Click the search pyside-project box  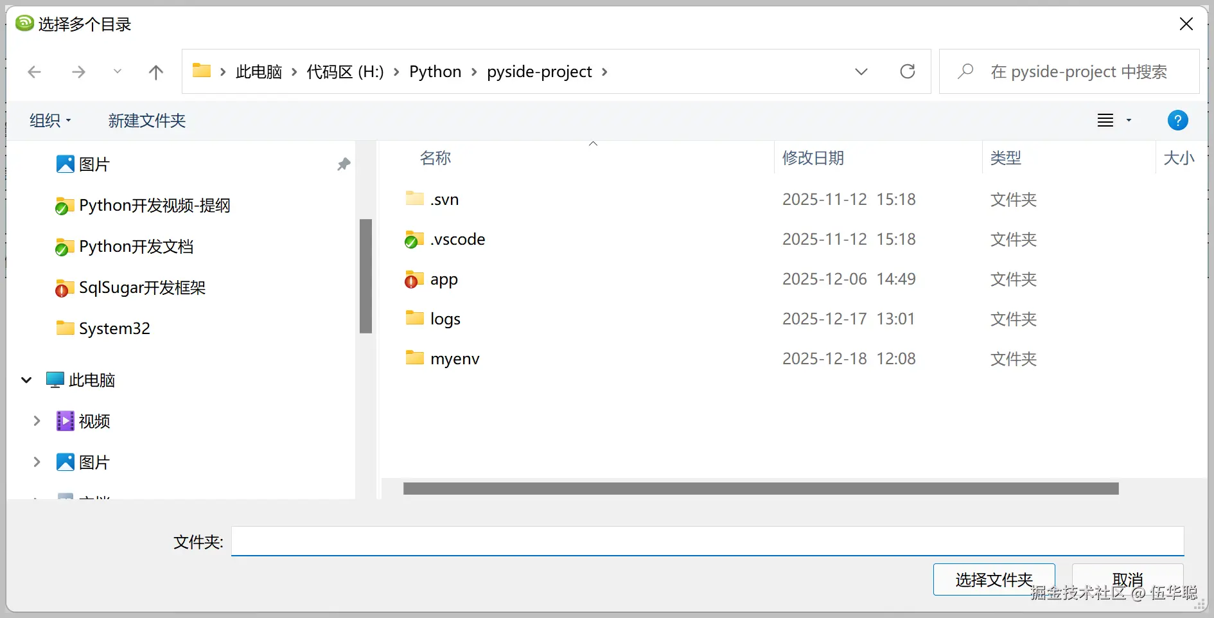tap(1078, 72)
